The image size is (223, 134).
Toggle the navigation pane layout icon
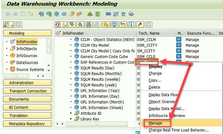click(23, 14)
